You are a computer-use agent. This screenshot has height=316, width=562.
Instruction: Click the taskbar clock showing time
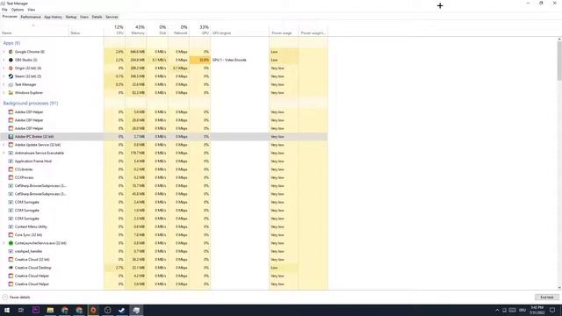[x=537, y=310]
